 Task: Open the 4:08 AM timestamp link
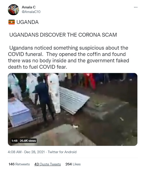[15, 152]
